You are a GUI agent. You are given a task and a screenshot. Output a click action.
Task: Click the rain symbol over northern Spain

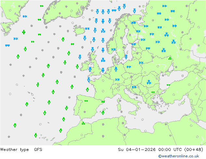[86, 101]
